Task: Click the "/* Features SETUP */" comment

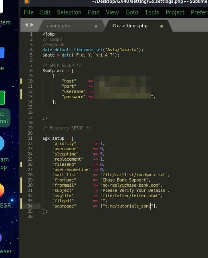Action: tap(66, 128)
